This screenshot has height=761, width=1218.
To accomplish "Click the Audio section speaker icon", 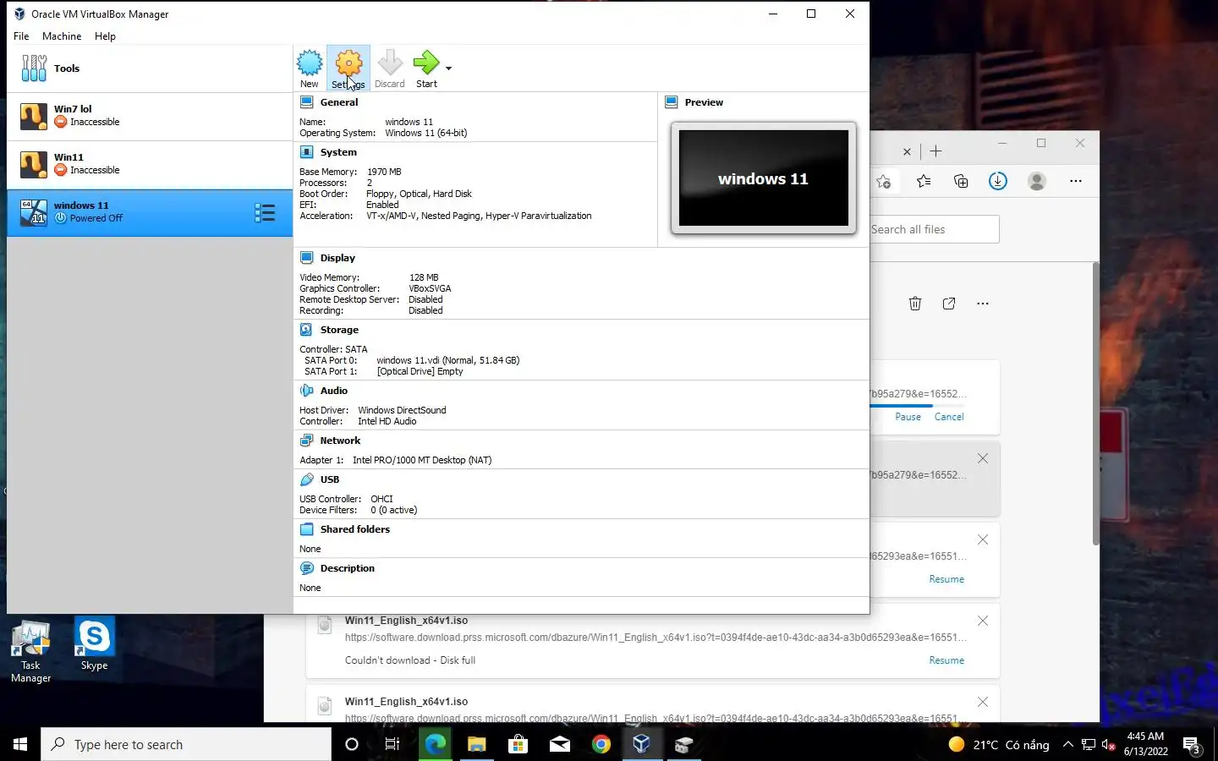I will point(307,391).
